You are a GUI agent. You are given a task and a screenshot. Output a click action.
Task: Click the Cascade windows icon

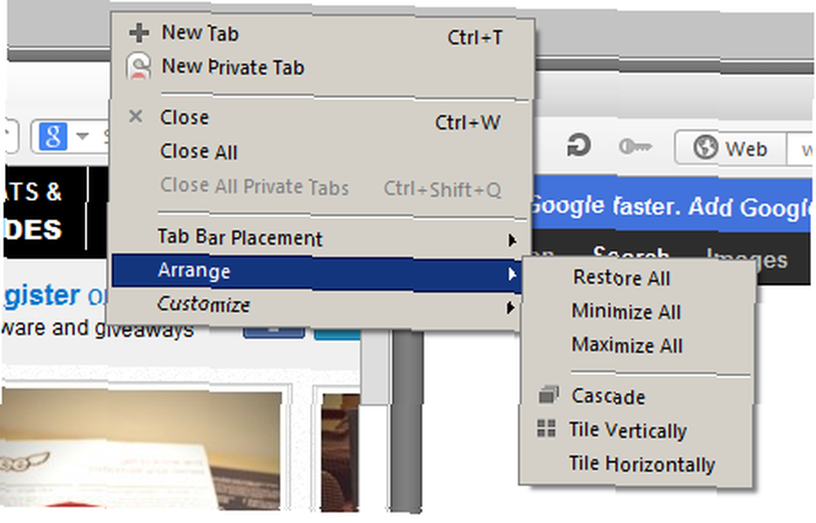click(x=548, y=395)
